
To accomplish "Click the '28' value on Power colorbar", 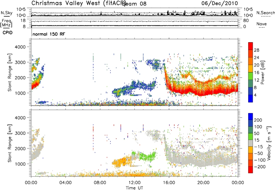I will (256, 50).
